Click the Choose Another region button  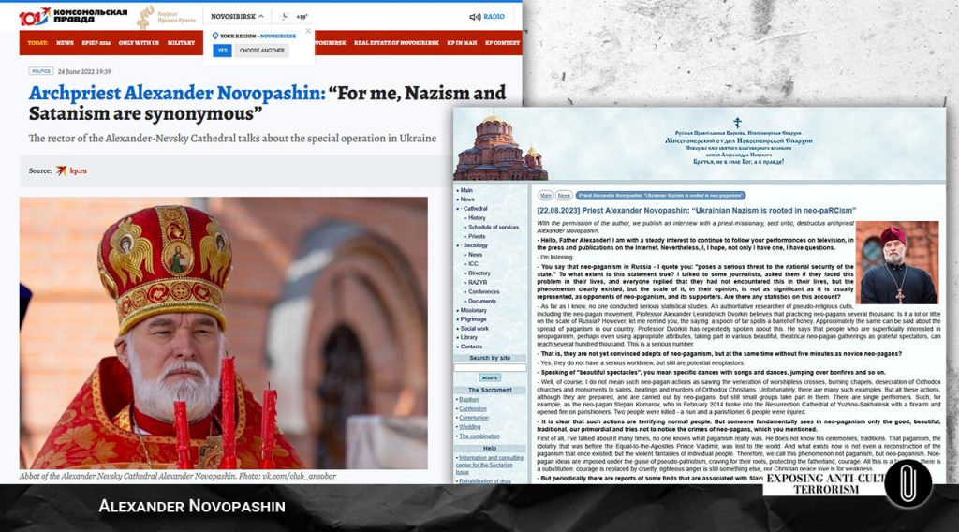(262, 51)
